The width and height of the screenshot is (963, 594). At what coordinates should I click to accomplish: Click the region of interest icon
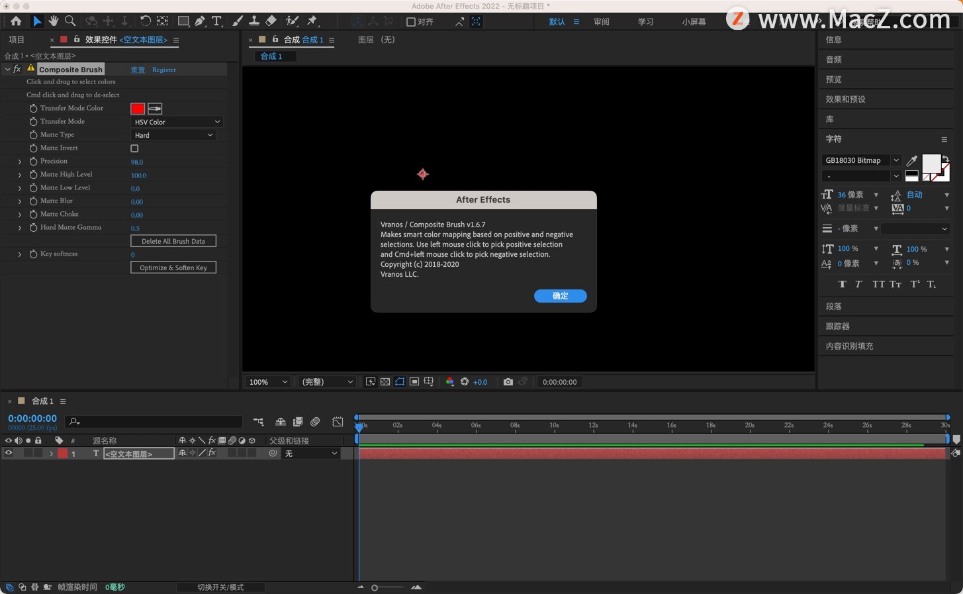(x=414, y=382)
